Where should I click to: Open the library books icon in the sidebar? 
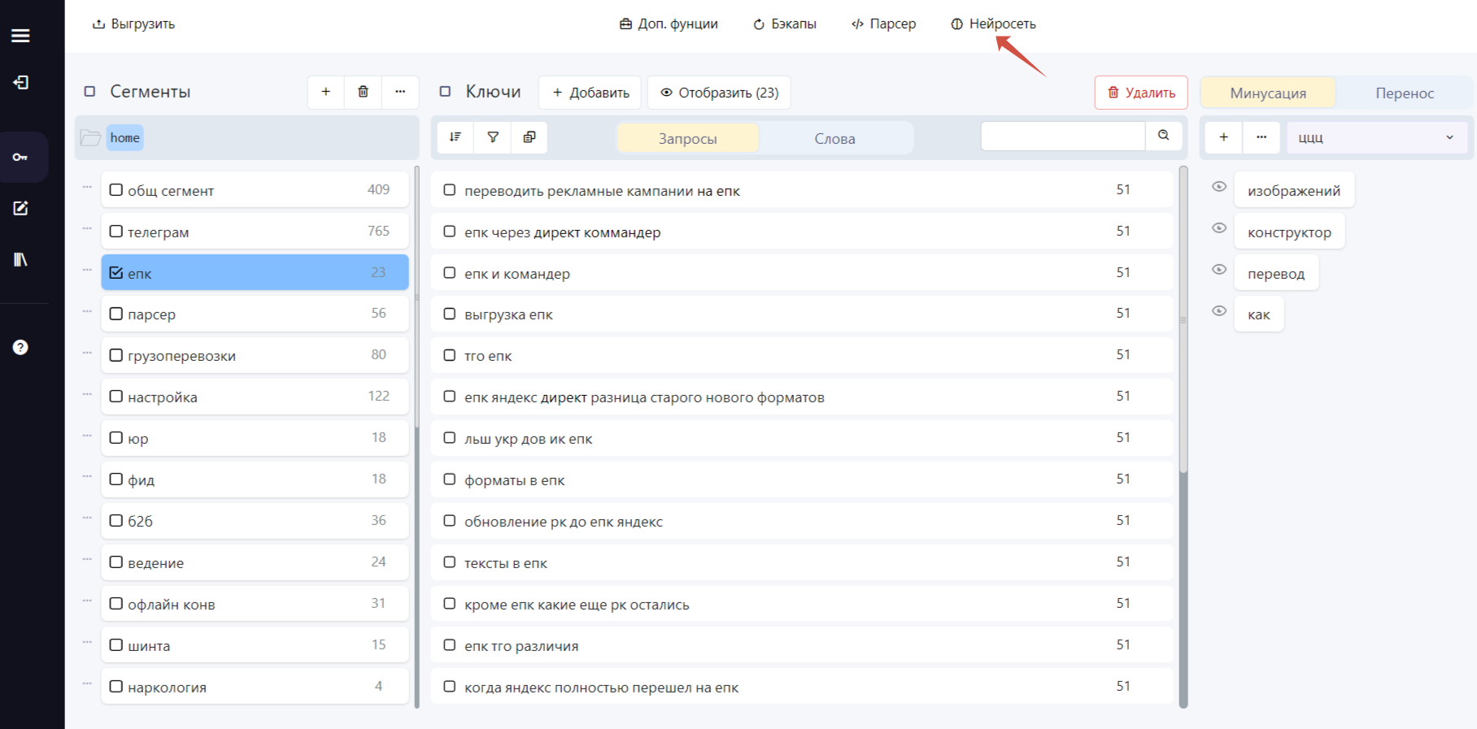[20, 259]
